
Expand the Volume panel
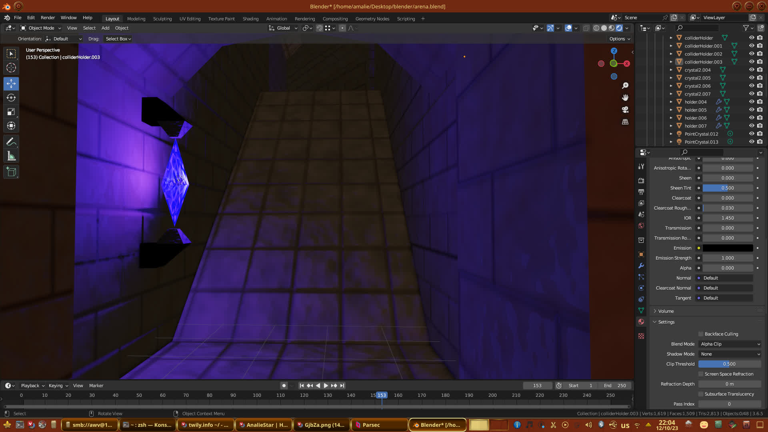666,311
